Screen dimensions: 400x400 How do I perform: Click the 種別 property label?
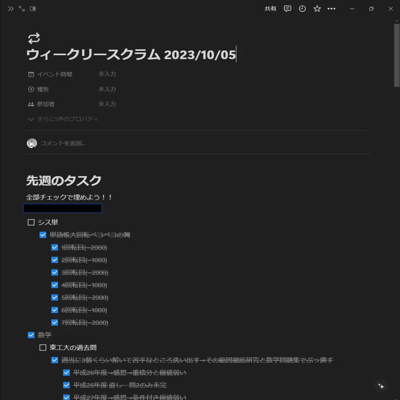(42, 89)
